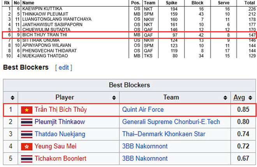The height and width of the screenshot is (167, 257).
Task: Edit the Best Blockers section
Action: tap(63, 67)
